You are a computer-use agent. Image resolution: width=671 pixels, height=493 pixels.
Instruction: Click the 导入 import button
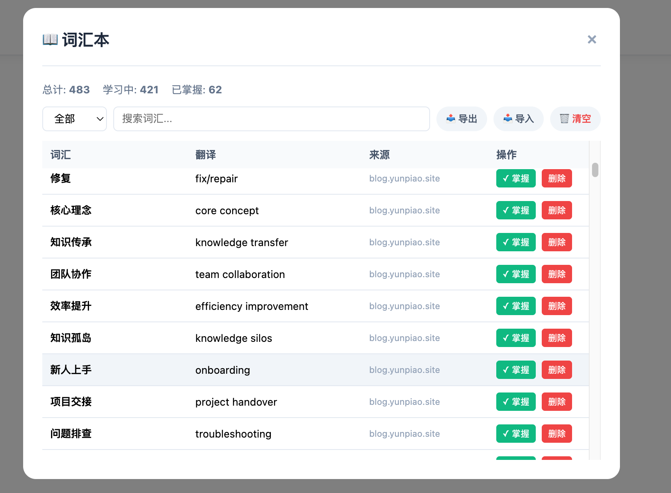click(x=518, y=119)
